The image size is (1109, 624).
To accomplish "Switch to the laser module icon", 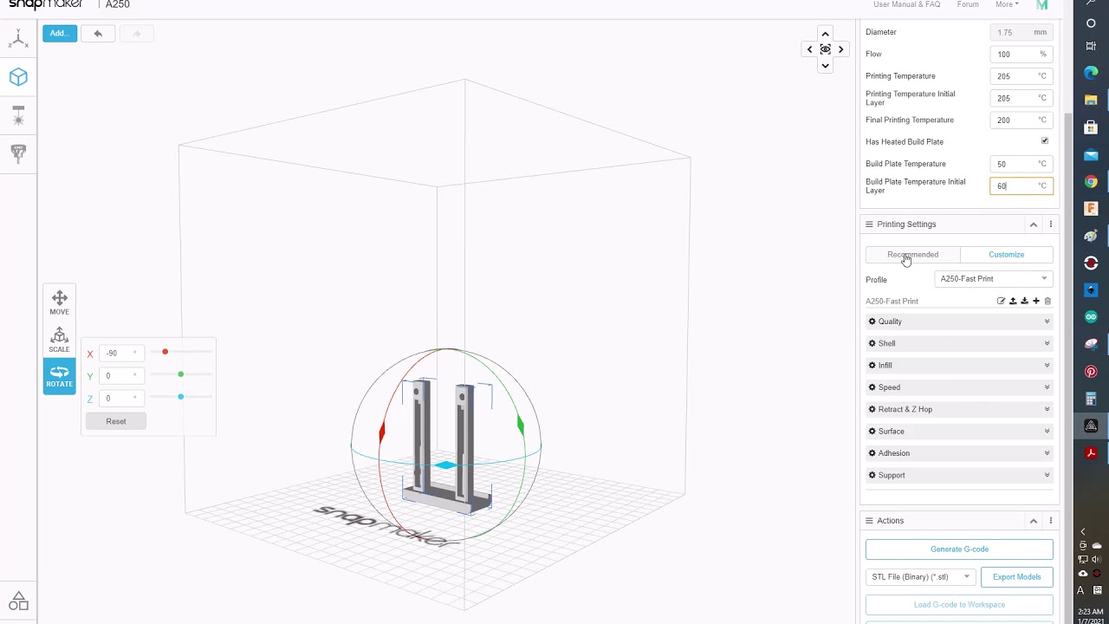I will click(18, 115).
